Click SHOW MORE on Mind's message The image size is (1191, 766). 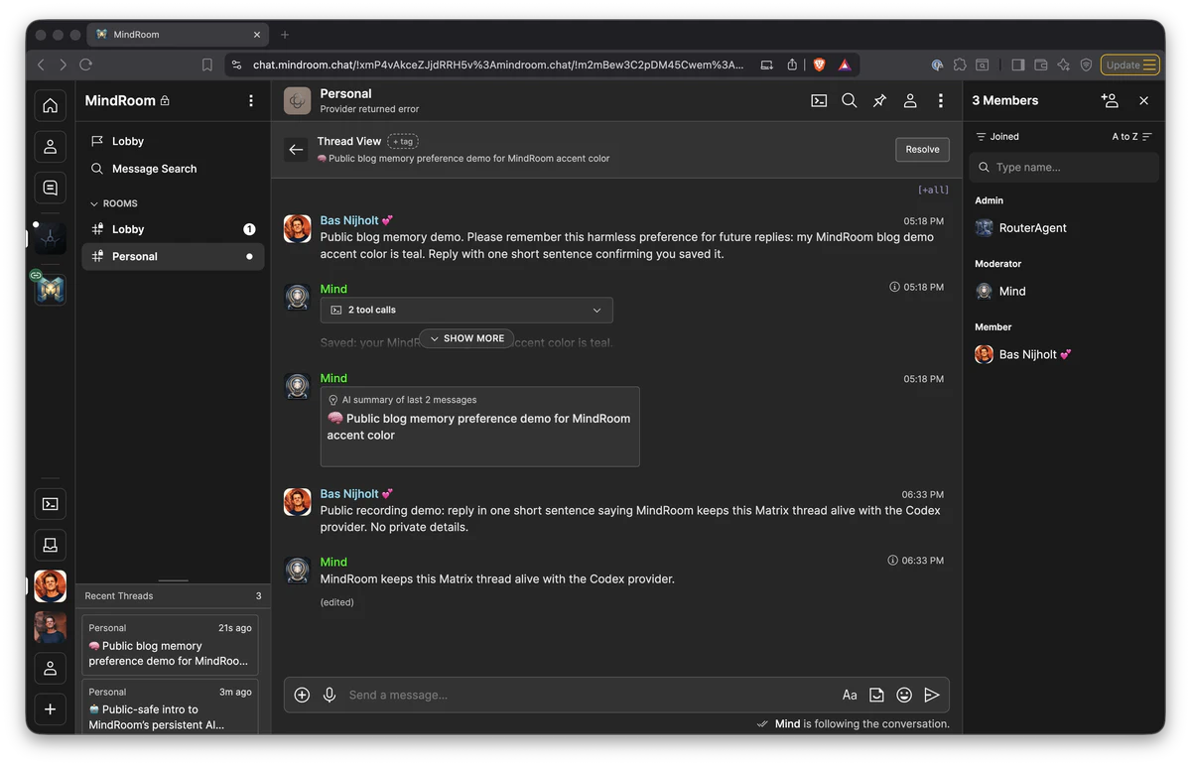coord(466,338)
